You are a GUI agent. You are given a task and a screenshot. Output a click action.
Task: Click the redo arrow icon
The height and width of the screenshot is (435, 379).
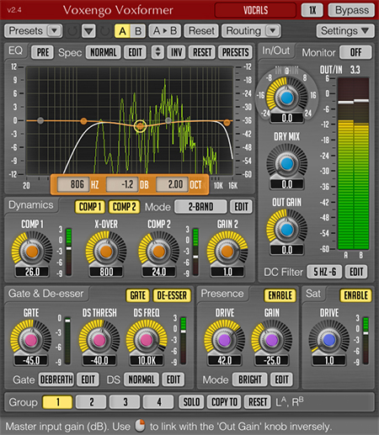pos(104,31)
